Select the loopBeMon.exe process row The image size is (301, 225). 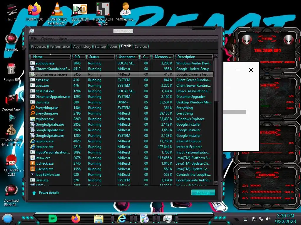(121, 175)
